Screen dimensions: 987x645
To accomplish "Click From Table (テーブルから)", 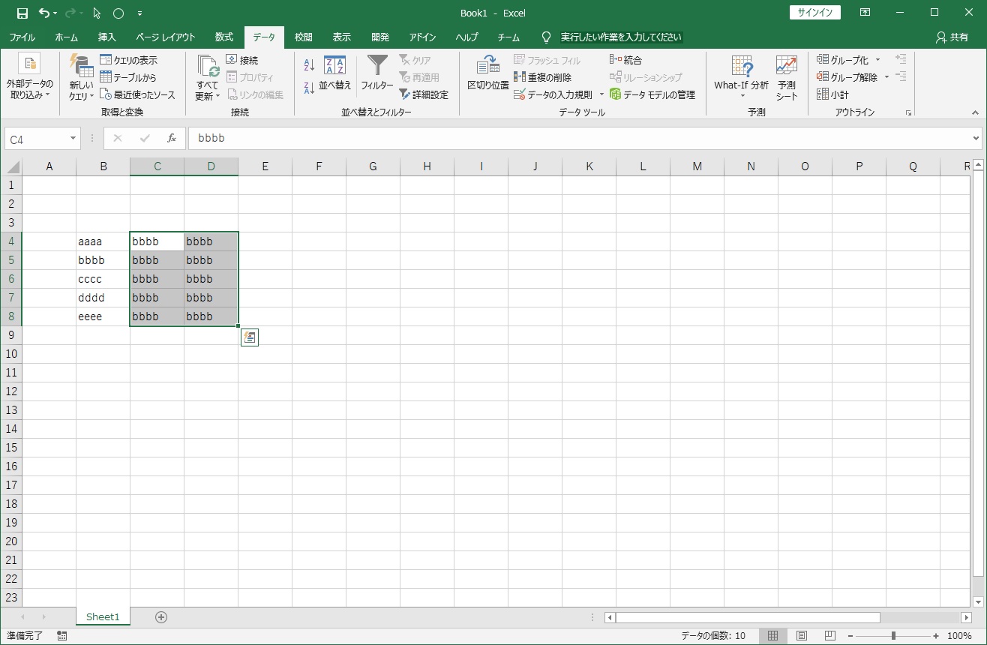I will pos(128,77).
